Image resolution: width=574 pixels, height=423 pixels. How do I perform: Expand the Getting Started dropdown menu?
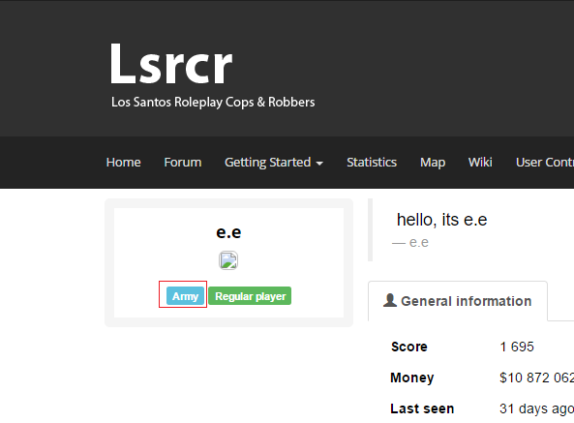pos(274,162)
